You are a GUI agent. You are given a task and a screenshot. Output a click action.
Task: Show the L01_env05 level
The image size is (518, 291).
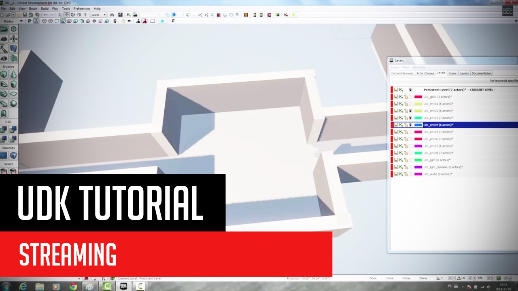pos(410,132)
